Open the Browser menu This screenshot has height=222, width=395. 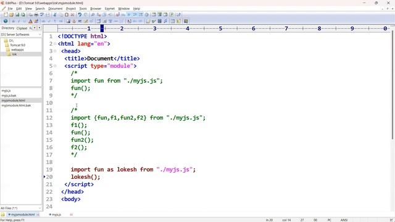click(96, 9)
